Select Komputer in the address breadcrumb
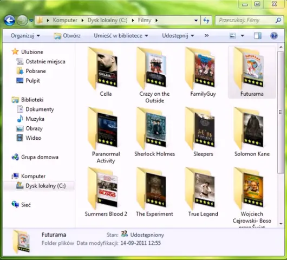The image size is (287, 260). point(65,20)
